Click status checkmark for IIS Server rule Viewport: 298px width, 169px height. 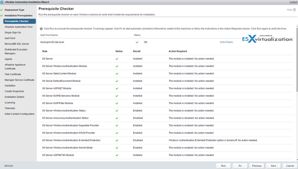tap(117, 59)
